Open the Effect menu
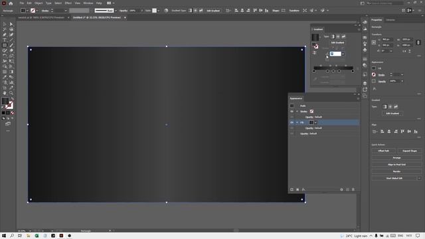425x239 pixels. click(x=68, y=3)
